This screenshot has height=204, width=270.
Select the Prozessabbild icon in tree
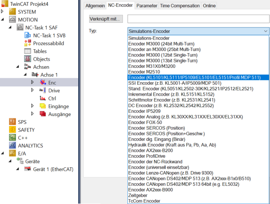(x=27, y=43)
